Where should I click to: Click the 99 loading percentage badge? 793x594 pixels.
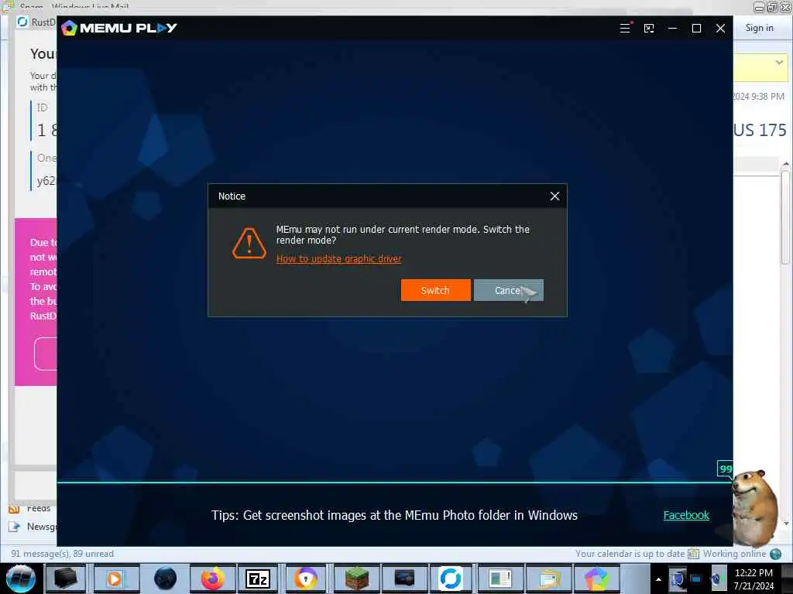tap(725, 469)
